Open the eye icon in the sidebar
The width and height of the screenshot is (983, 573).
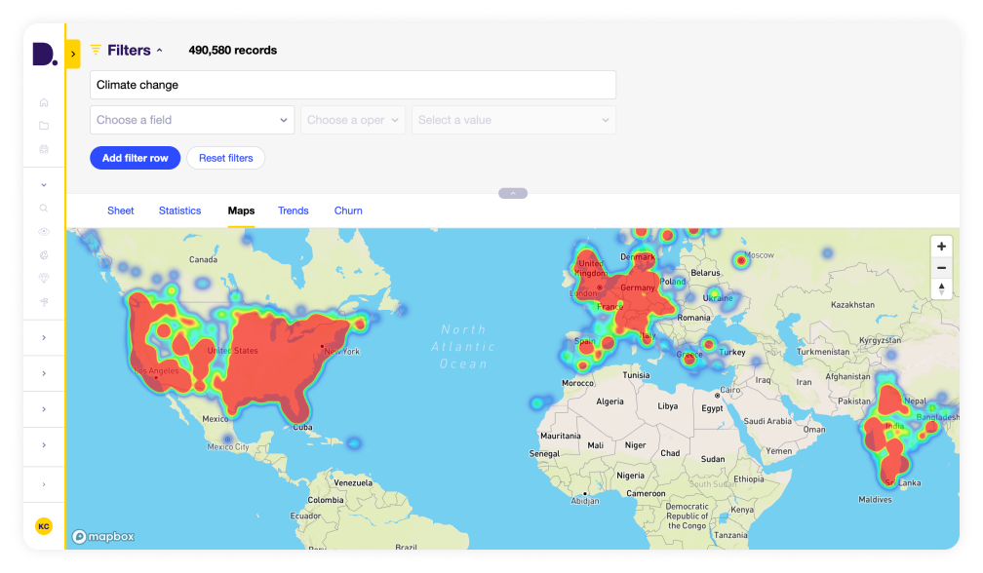pos(44,232)
